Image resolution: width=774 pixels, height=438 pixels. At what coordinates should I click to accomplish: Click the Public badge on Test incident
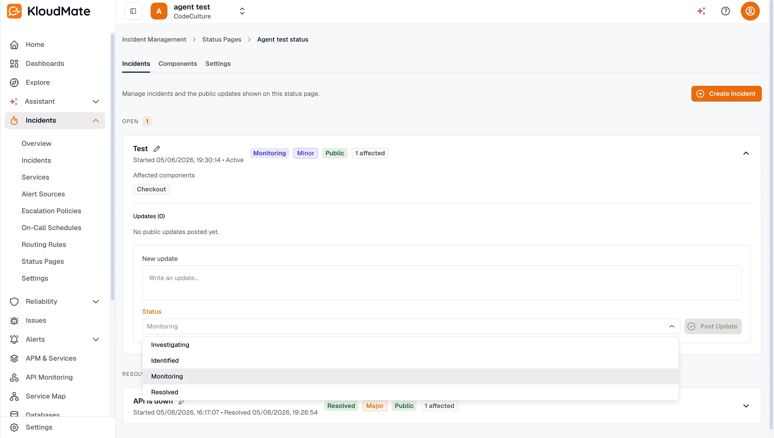335,153
